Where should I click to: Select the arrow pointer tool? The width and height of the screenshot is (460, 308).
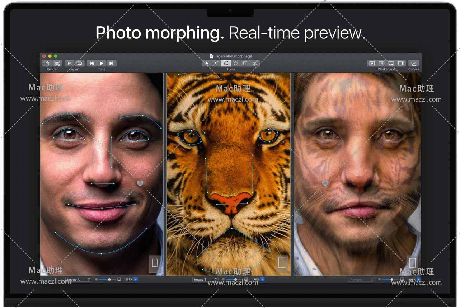[x=206, y=64]
